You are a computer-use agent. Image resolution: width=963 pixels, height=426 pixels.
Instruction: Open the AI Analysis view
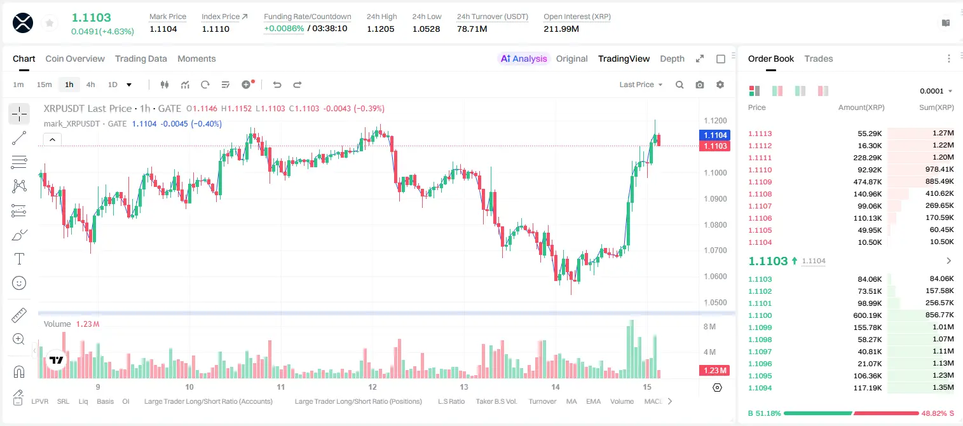(524, 58)
